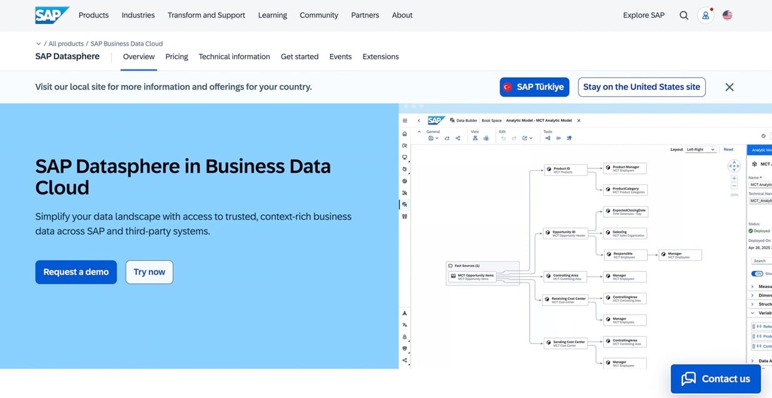Click the back chevron beside the preview's SAP logo
Screen dimensions: 772x398
[419, 121]
